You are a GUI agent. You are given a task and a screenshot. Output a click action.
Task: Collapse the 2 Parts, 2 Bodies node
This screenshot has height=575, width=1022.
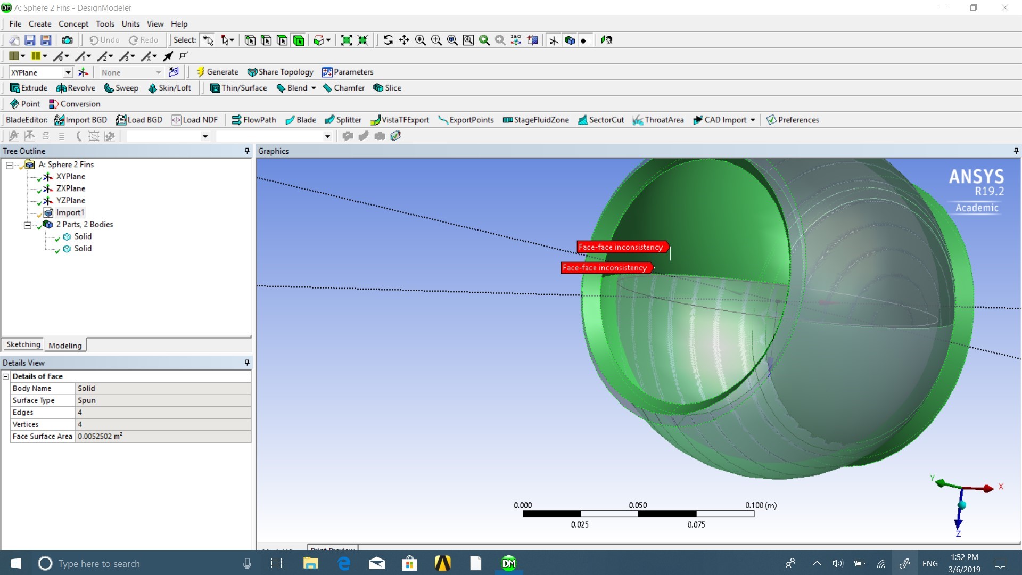[27, 225]
